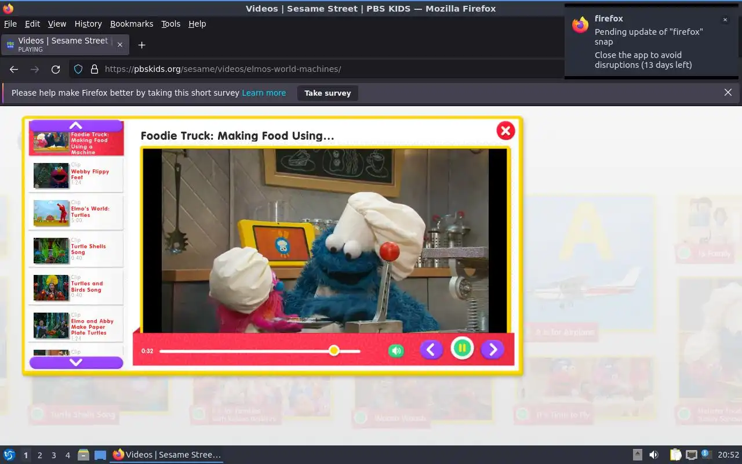Open the network tray icon

pos(691,455)
